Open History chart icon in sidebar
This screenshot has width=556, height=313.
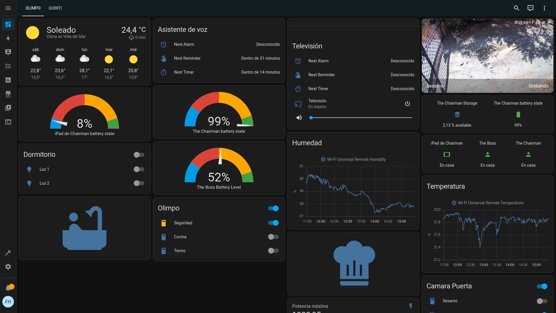[8, 80]
